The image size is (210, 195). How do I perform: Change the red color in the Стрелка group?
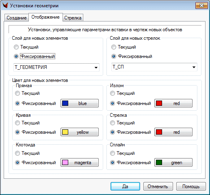point(173,132)
